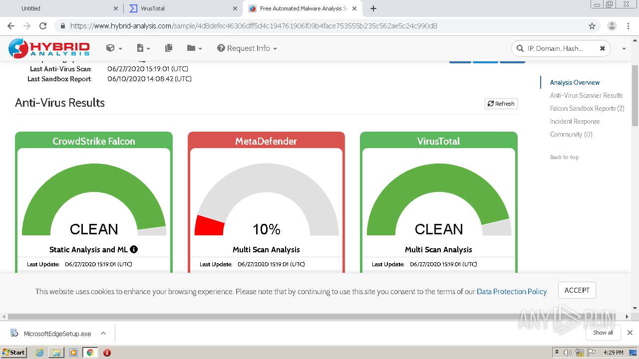Click the volume icon in system tray
Viewport: 639px width, 359px height.
point(568,353)
